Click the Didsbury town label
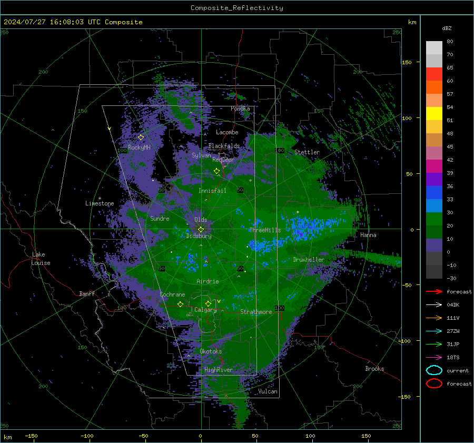Viewport: 474px width, 443px height. pyautogui.click(x=199, y=236)
